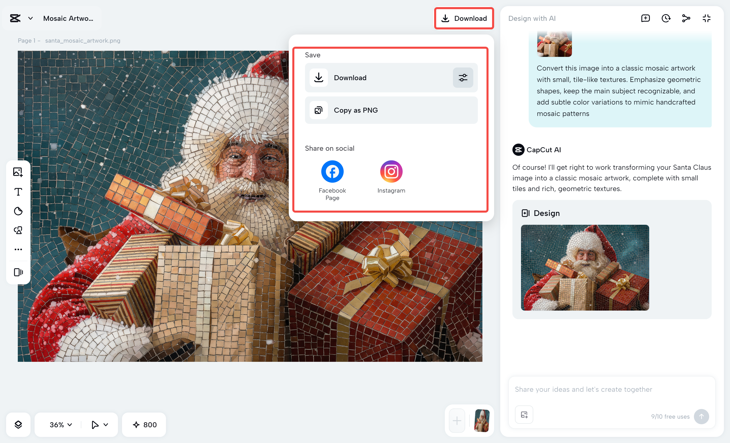Open chat history in Design with AI panel
The width and height of the screenshot is (730, 443).
point(666,18)
